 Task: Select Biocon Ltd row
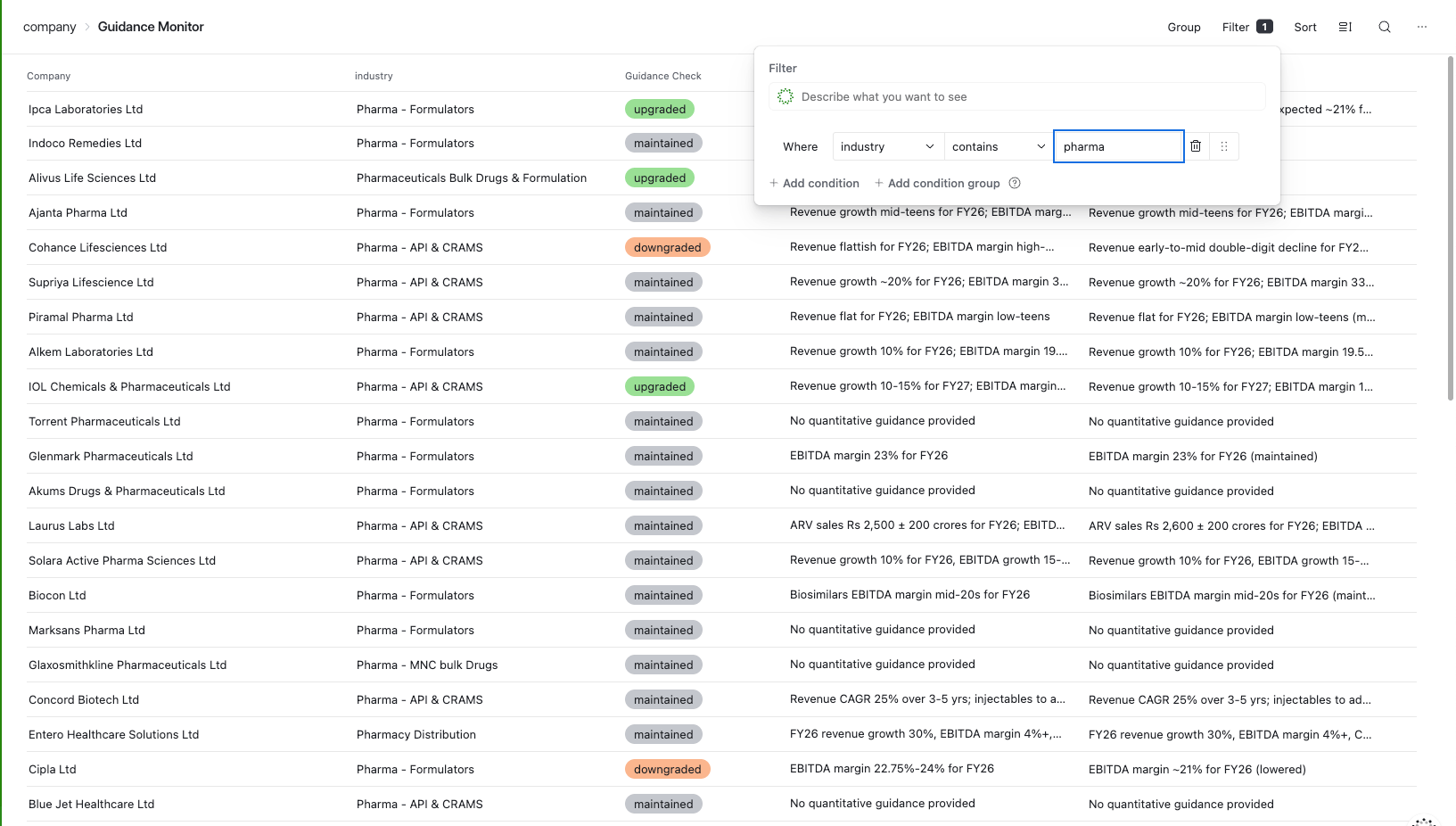[57, 595]
